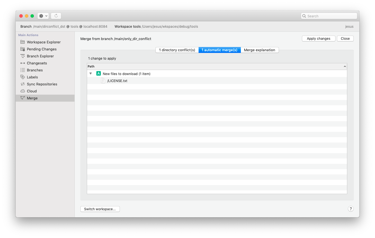
Task: Open the settings gear dropdown
Action: click(x=43, y=16)
